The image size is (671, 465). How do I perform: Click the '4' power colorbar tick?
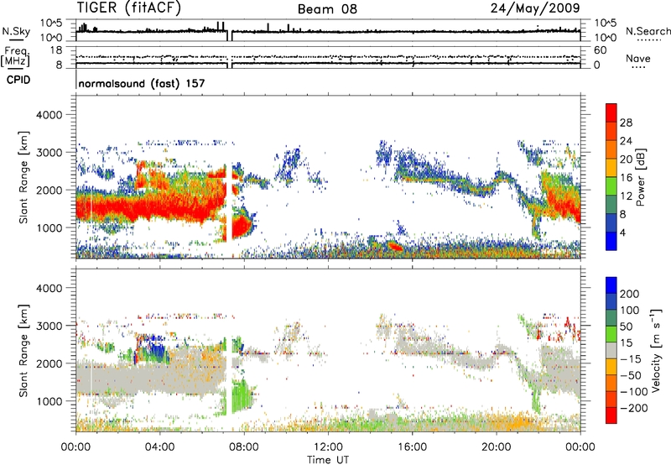pos(622,232)
